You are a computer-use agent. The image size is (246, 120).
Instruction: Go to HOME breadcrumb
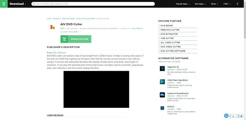(49, 19)
